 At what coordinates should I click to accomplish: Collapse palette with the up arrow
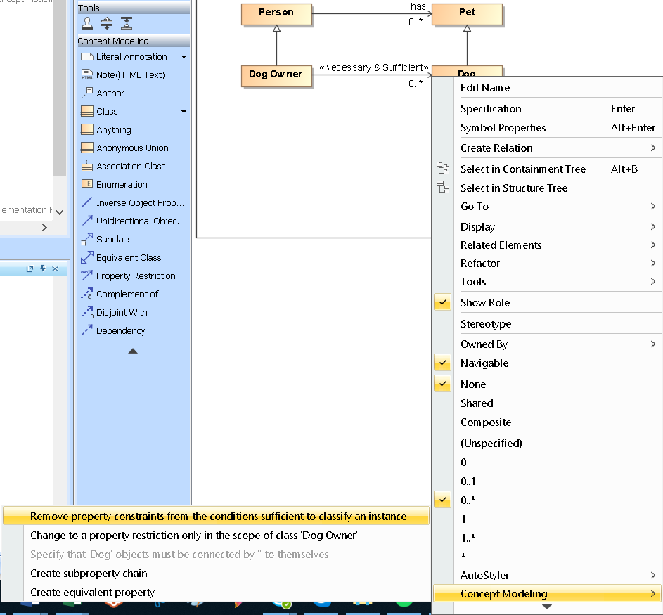pyautogui.click(x=133, y=351)
